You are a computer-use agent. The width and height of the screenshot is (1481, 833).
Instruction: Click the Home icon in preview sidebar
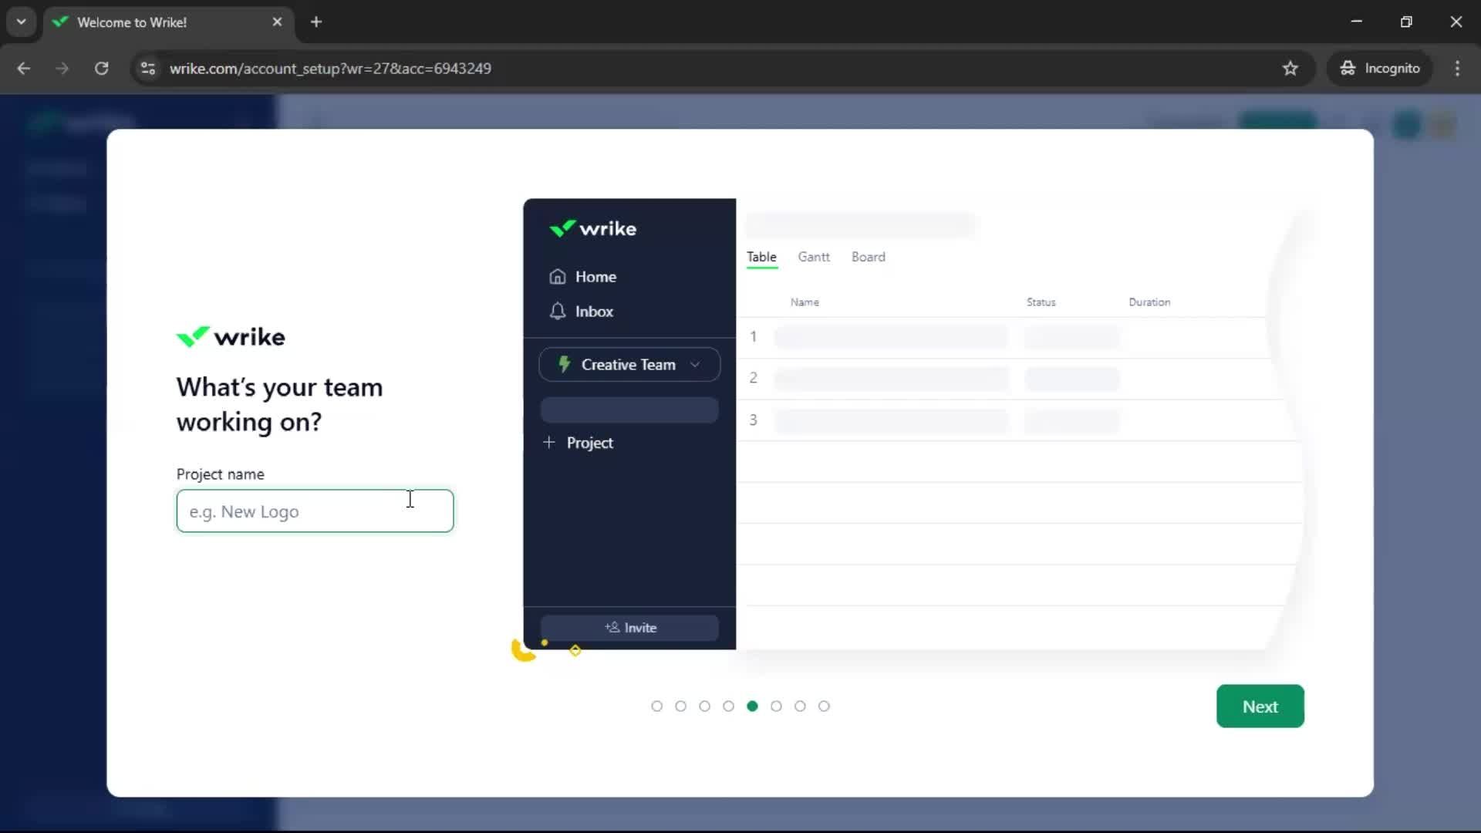point(558,276)
